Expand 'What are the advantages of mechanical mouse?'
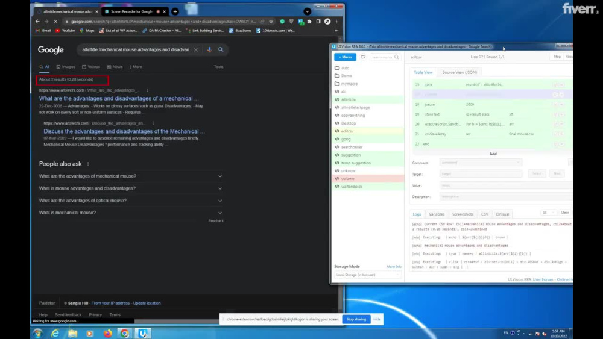Screen dimensions: 603x339 (x=131, y=176)
